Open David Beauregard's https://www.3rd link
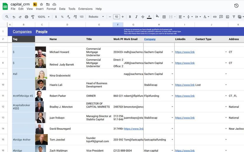The image size is (244, 152). coord(134,129)
